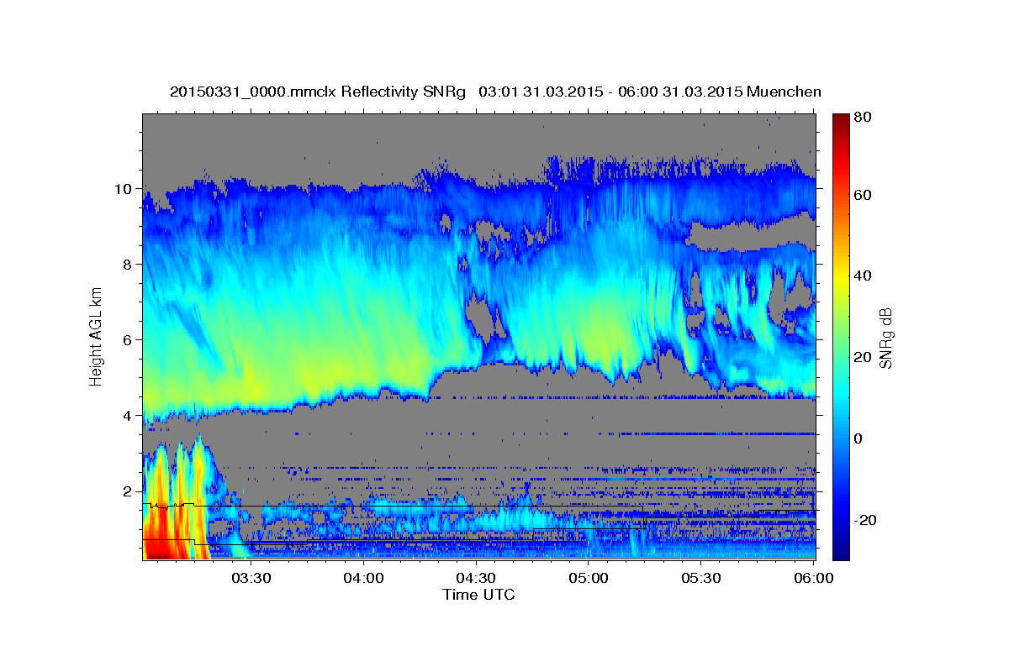This screenshot has height=672, width=1009.
Task: Click the height axis label 2
Action: coord(128,491)
